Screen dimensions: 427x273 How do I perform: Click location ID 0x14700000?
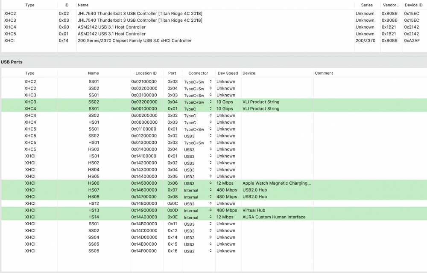pyautogui.click(x=144, y=197)
